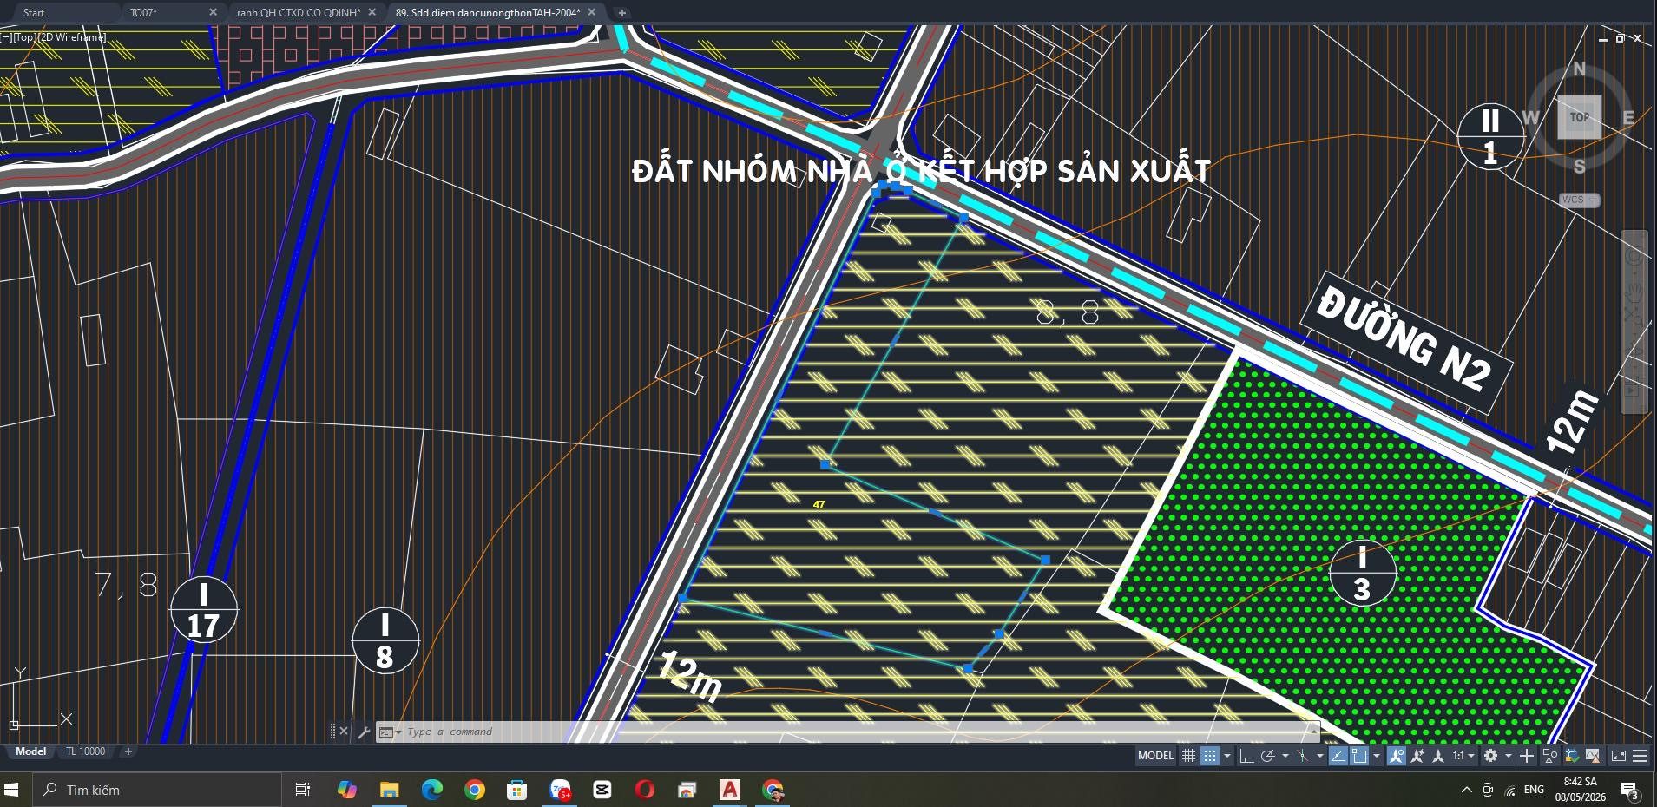This screenshot has height=807, width=1657.
Task: Open the WCS coordinate system dropdown
Action: point(1579,200)
